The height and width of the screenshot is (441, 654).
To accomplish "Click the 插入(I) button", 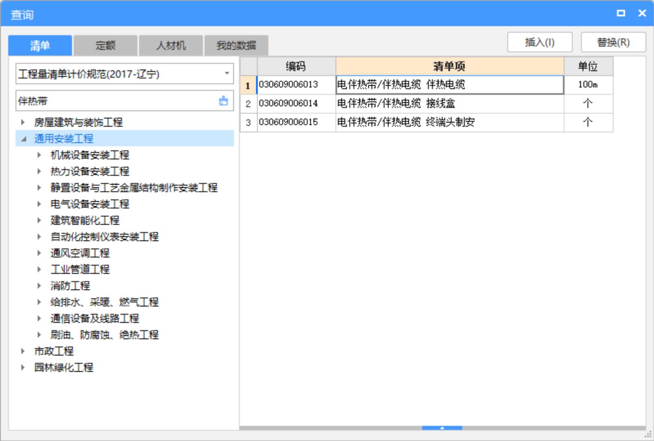I will point(540,42).
